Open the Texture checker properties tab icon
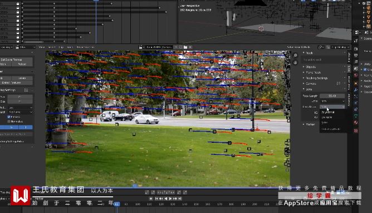Viewport: 372px width, 213px height. pos(356,130)
